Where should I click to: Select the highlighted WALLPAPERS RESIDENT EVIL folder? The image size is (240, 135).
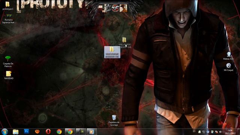click(x=112, y=52)
